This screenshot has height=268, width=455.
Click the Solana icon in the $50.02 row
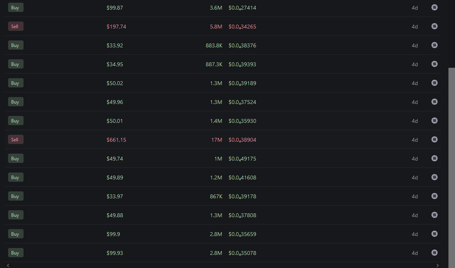click(x=435, y=83)
